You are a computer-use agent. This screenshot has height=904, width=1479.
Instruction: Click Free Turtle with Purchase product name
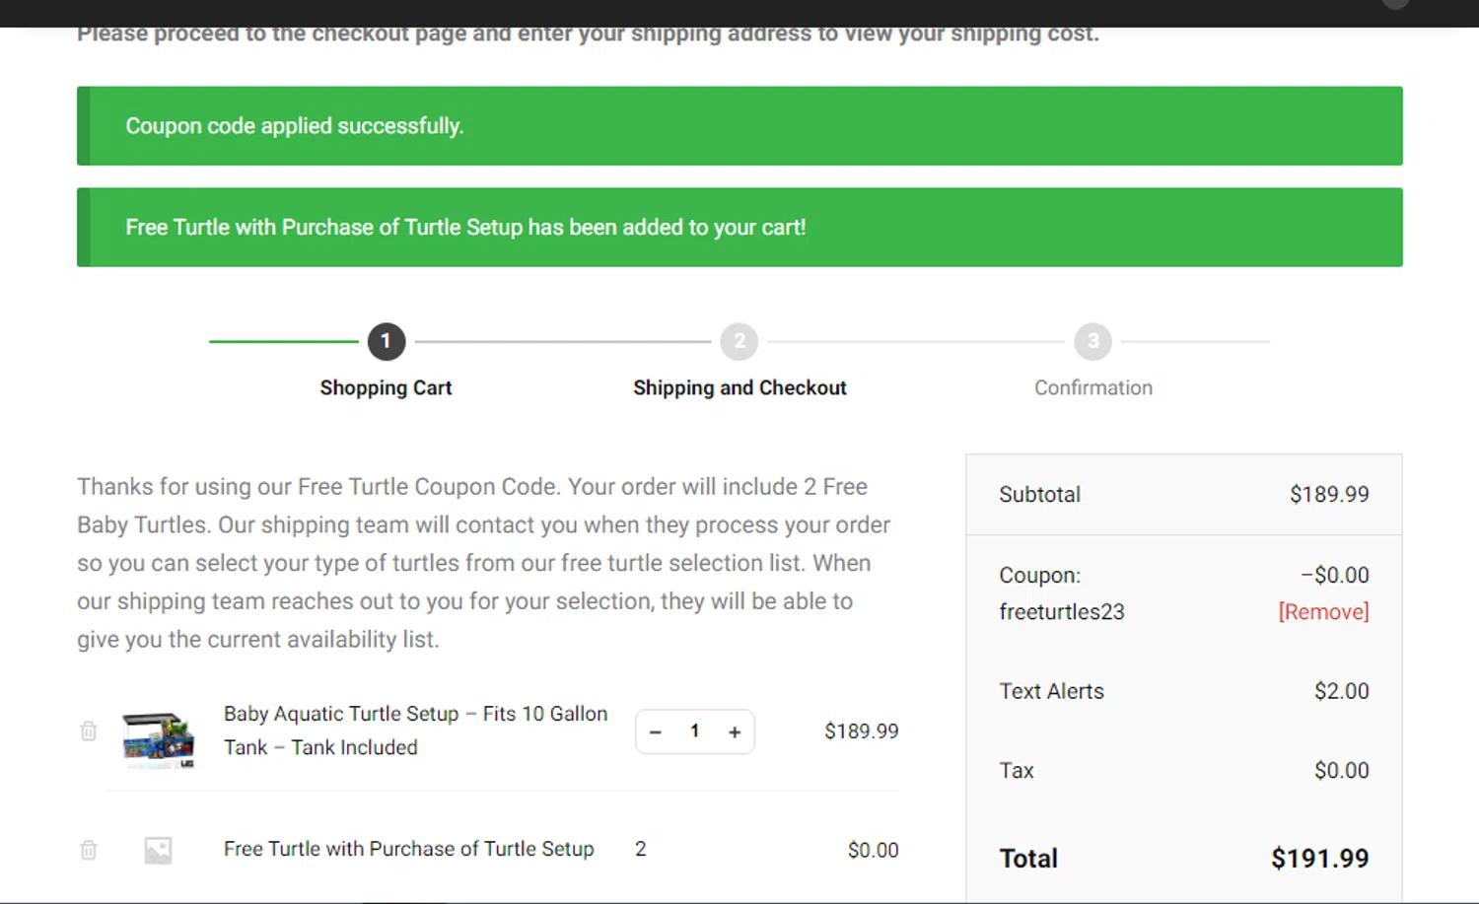[x=408, y=850]
